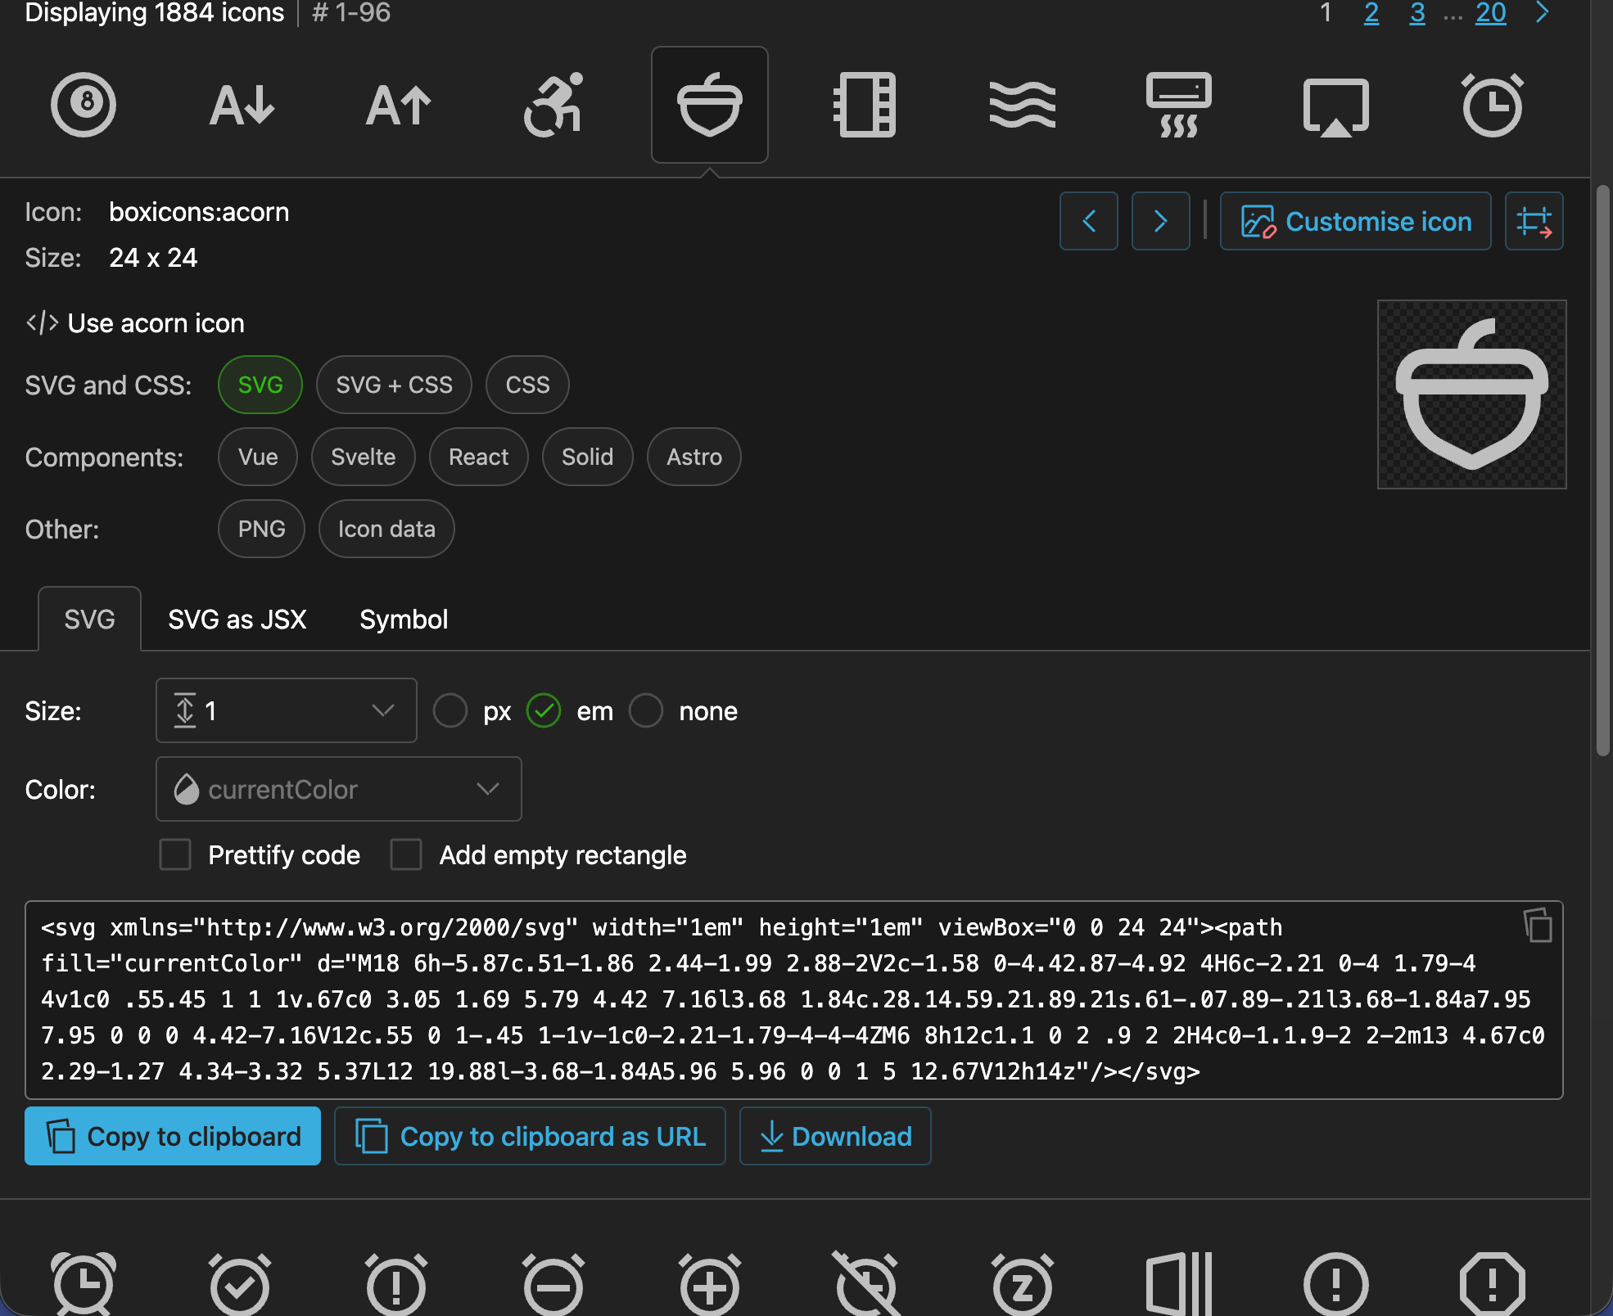Select the font size decrease icon
This screenshot has height=1316, width=1613.
click(x=241, y=105)
